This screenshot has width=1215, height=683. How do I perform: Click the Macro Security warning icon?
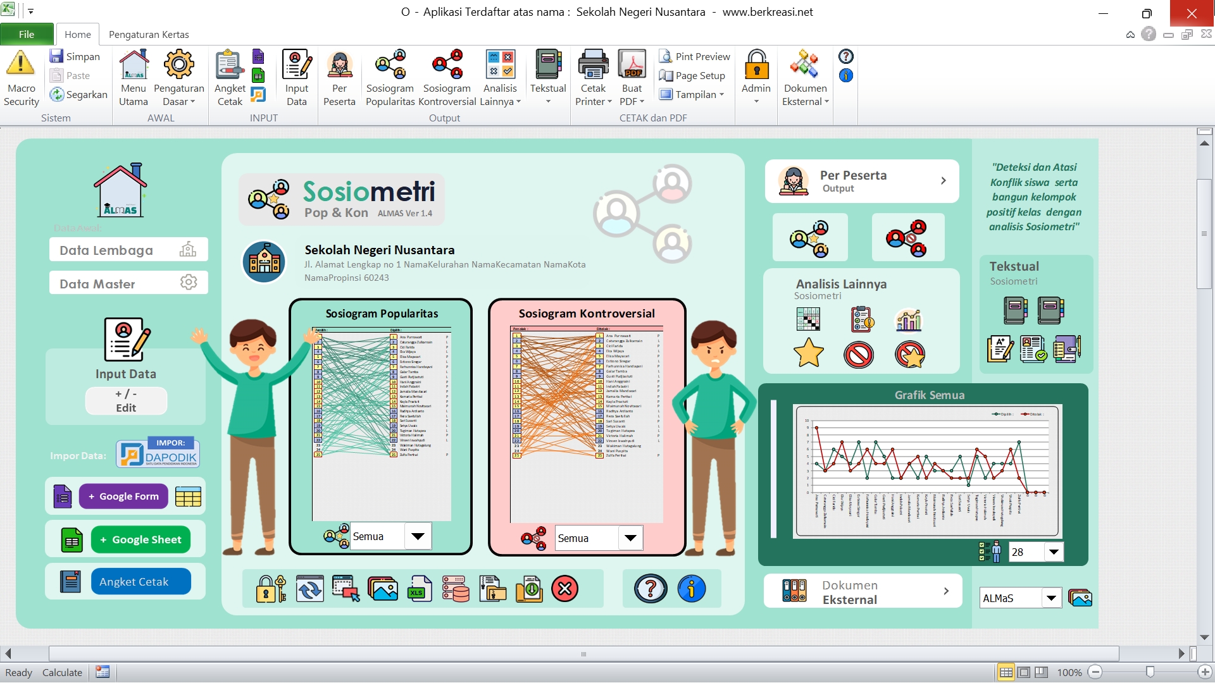pos(21,64)
